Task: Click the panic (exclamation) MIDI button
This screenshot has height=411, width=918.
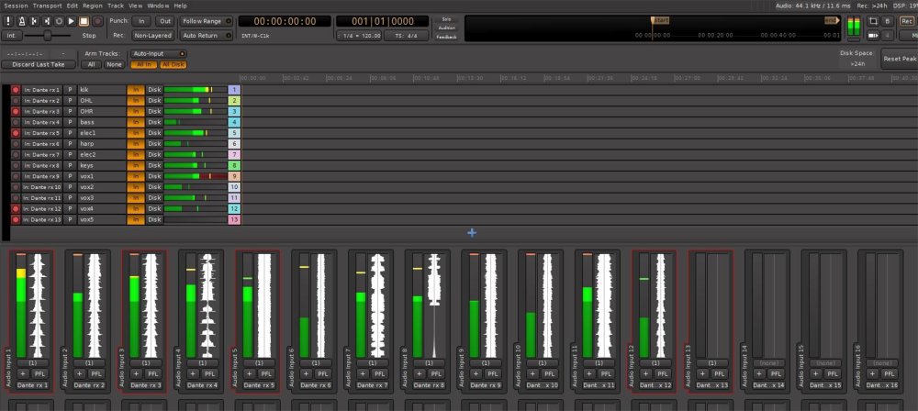Action: [x=8, y=21]
